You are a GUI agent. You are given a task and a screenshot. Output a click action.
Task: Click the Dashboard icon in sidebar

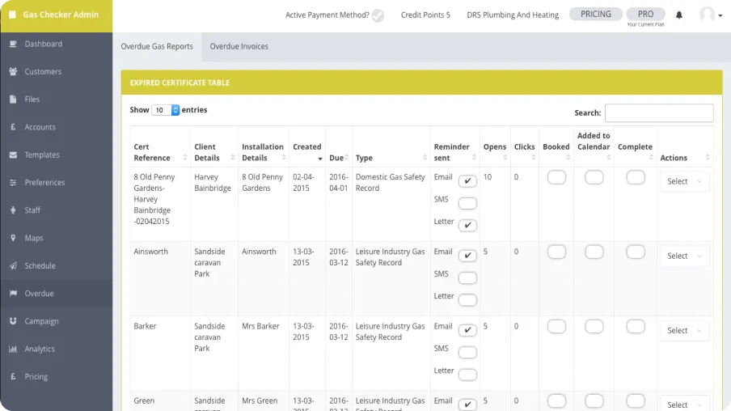[x=13, y=44]
